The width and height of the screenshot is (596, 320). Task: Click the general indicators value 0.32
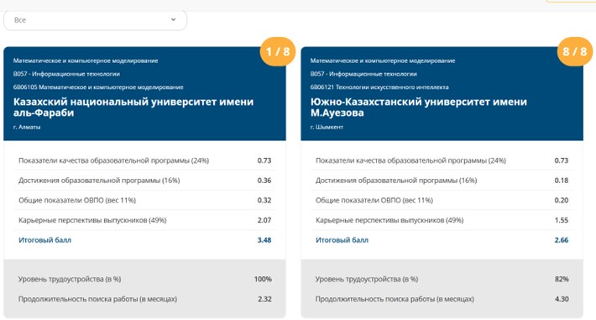point(264,200)
